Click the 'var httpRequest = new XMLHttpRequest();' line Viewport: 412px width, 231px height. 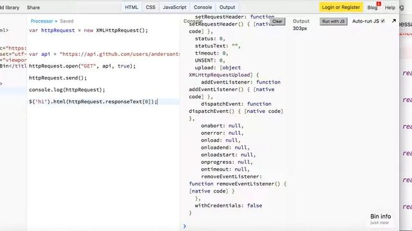[89, 30]
